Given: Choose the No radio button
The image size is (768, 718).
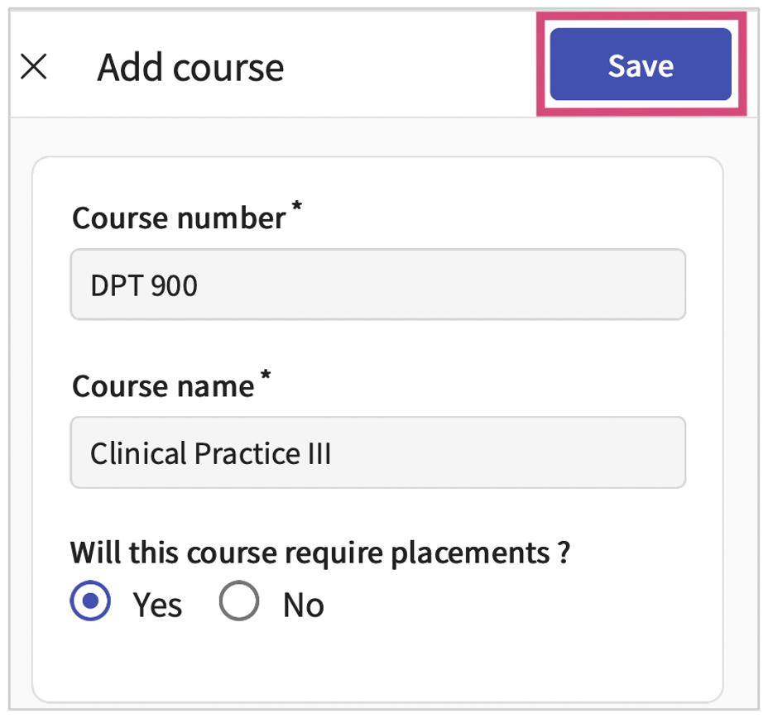Looking at the screenshot, I should click(x=239, y=603).
